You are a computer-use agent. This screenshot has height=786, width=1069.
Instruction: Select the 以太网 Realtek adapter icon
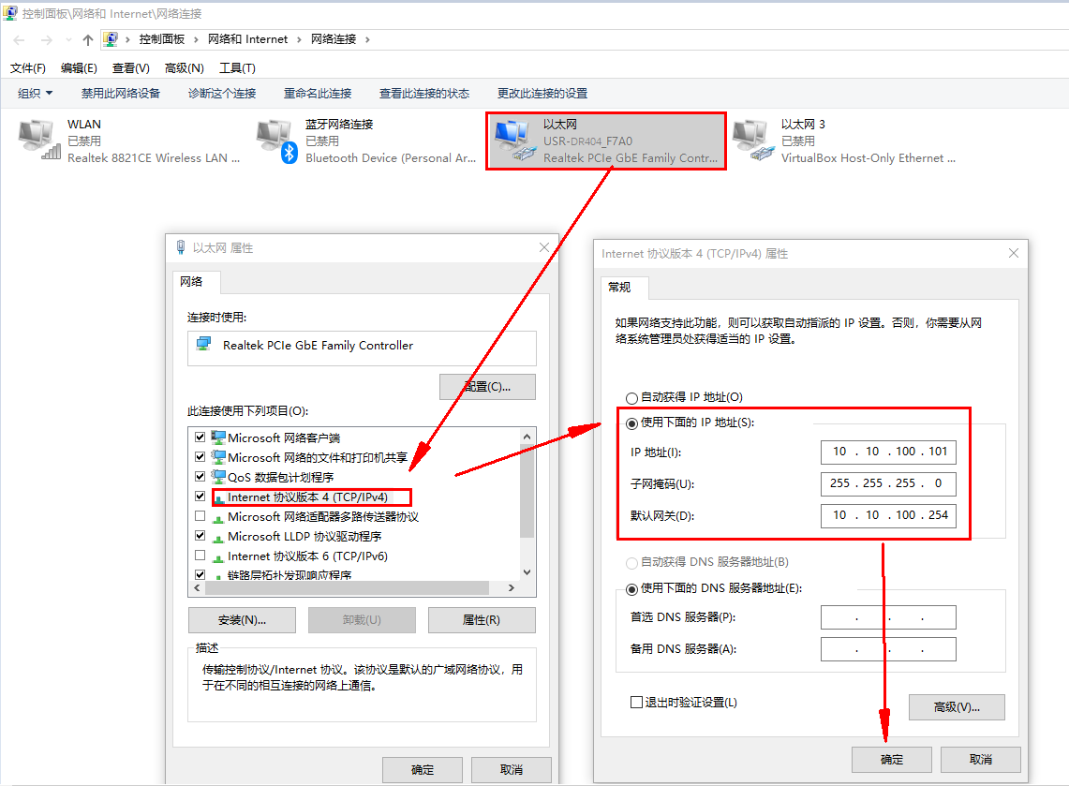(x=514, y=141)
